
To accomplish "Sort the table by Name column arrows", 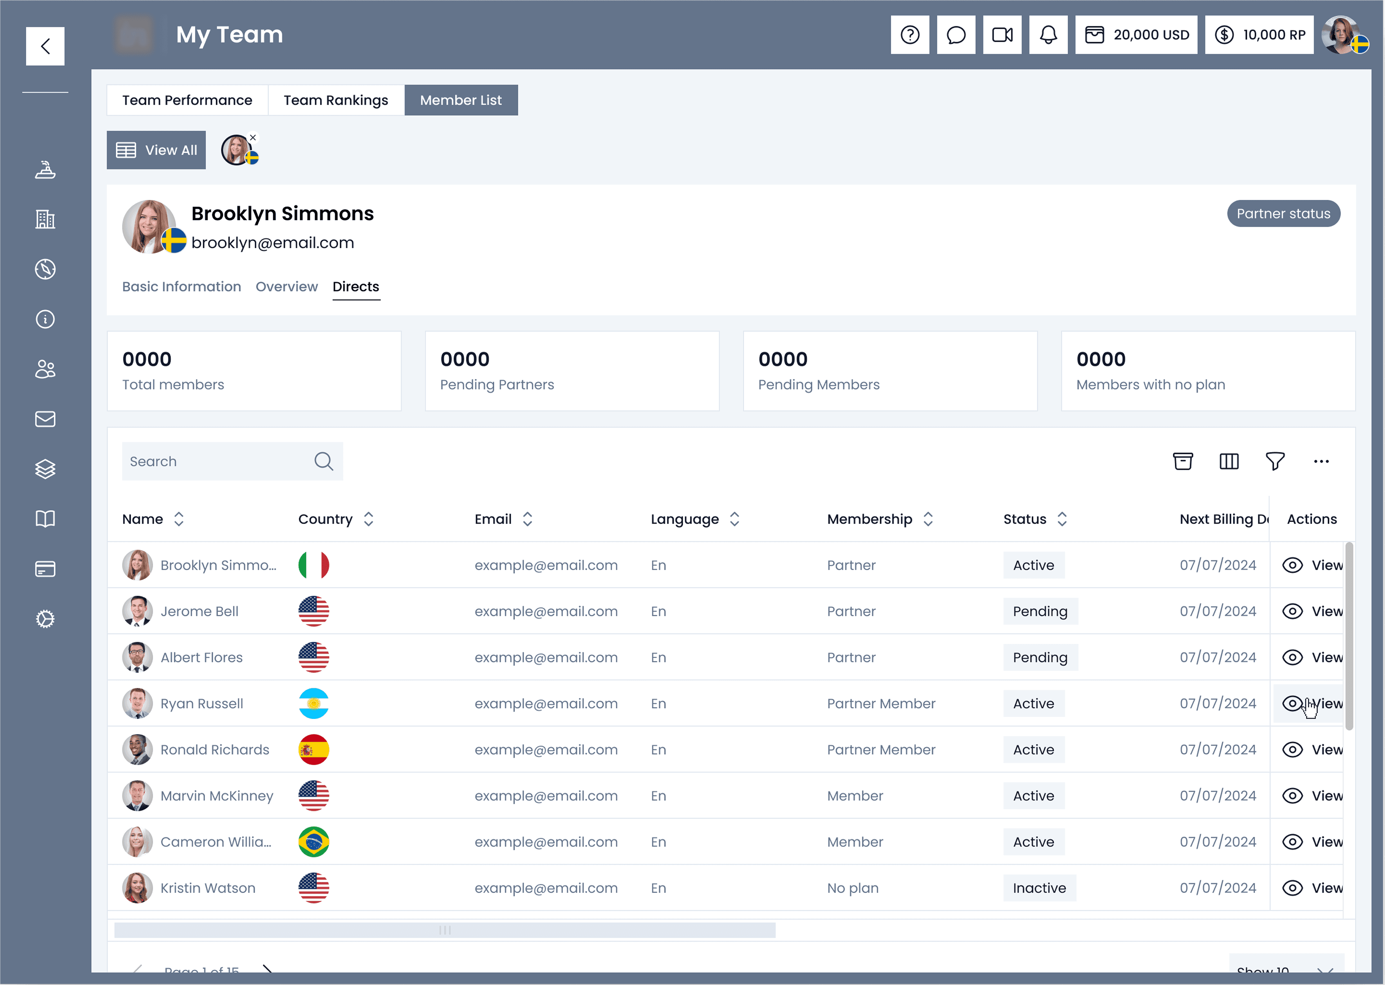I will [178, 519].
